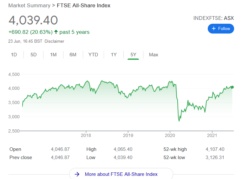Click the 4,500 y-axis label
This screenshot has width=249, height=179.
(14, 74)
